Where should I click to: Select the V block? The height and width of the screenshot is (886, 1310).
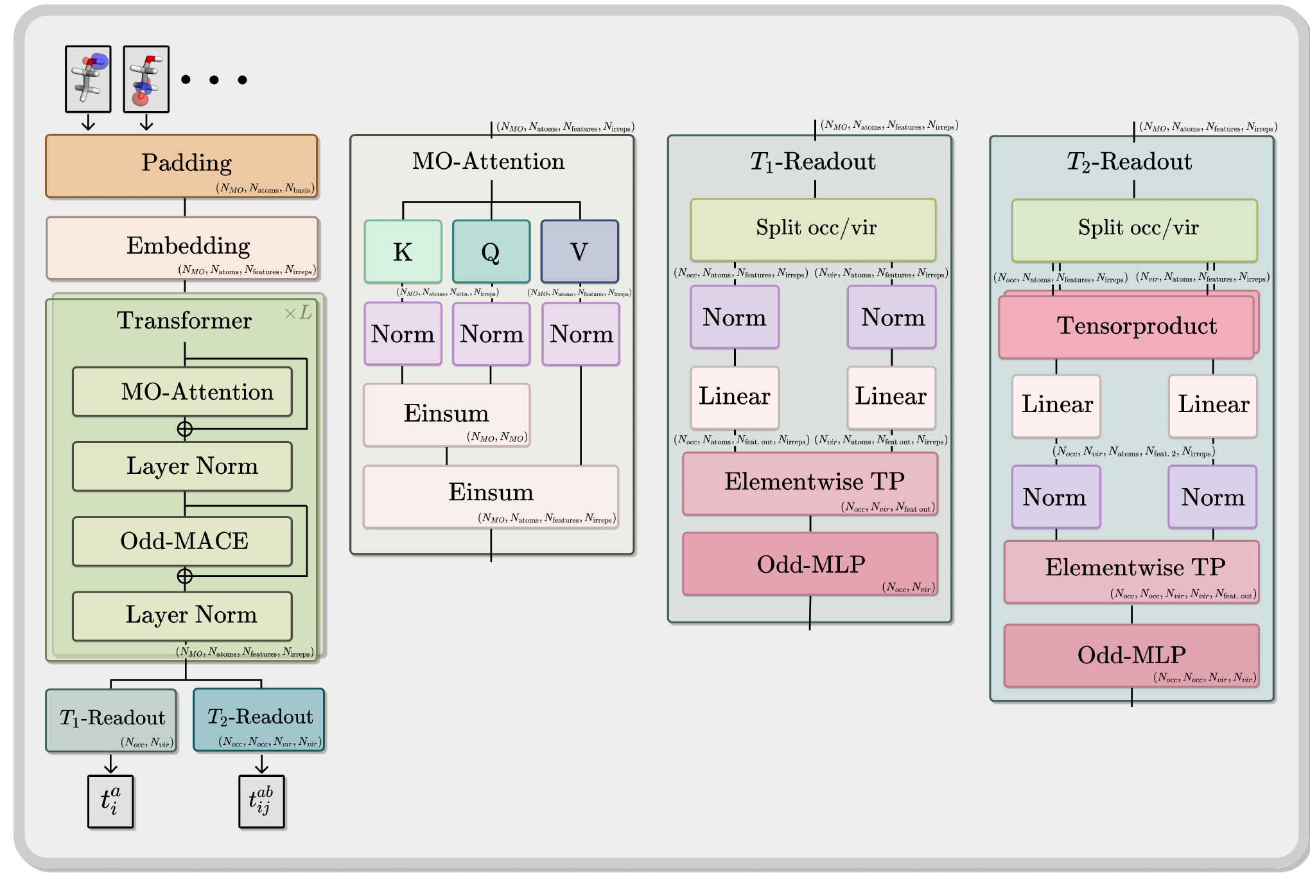(x=580, y=252)
